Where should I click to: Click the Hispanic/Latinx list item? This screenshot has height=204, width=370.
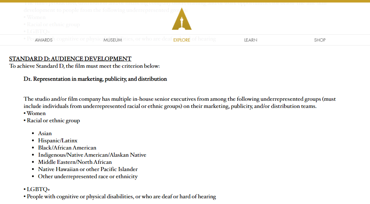coord(58,141)
